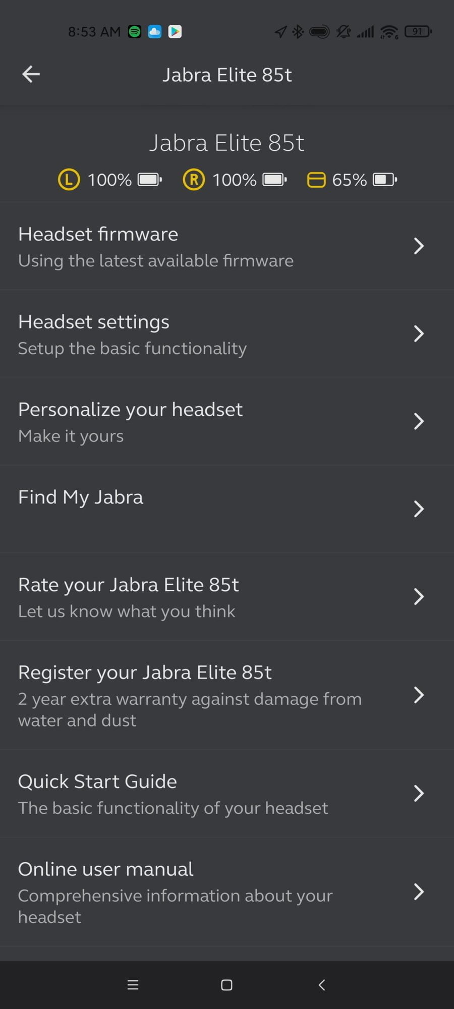Screen dimensions: 454x1009
Task: Tap Spotify icon in status bar
Action: tap(134, 32)
